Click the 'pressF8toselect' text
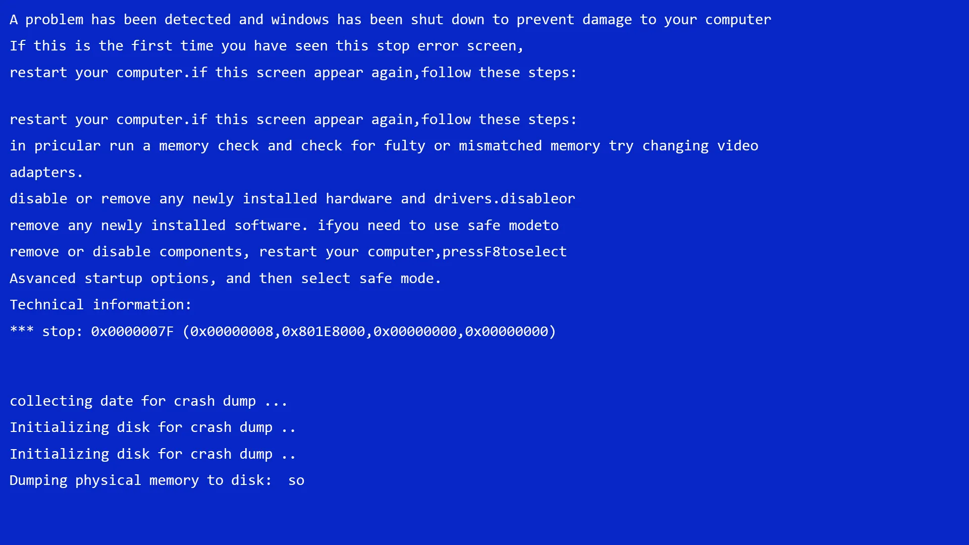 point(504,252)
